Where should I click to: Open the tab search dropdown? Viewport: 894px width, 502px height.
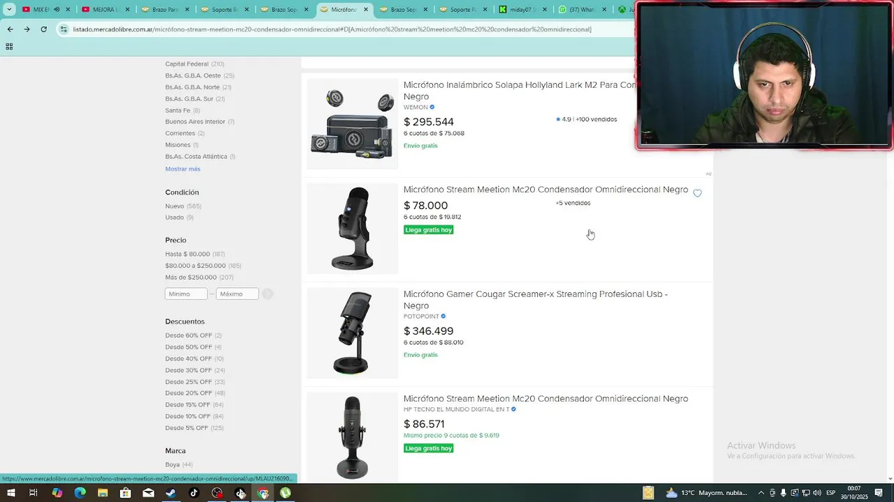click(9, 10)
